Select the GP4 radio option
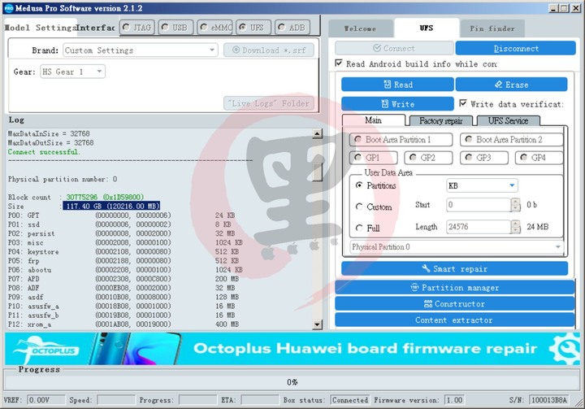 [539, 158]
